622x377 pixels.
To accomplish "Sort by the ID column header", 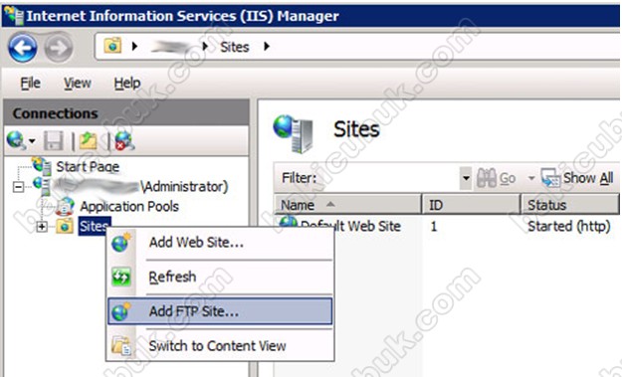I will click(471, 205).
